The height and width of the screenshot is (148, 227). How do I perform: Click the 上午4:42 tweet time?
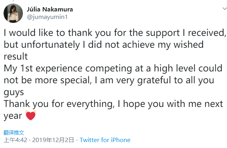(x=15, y=140)
